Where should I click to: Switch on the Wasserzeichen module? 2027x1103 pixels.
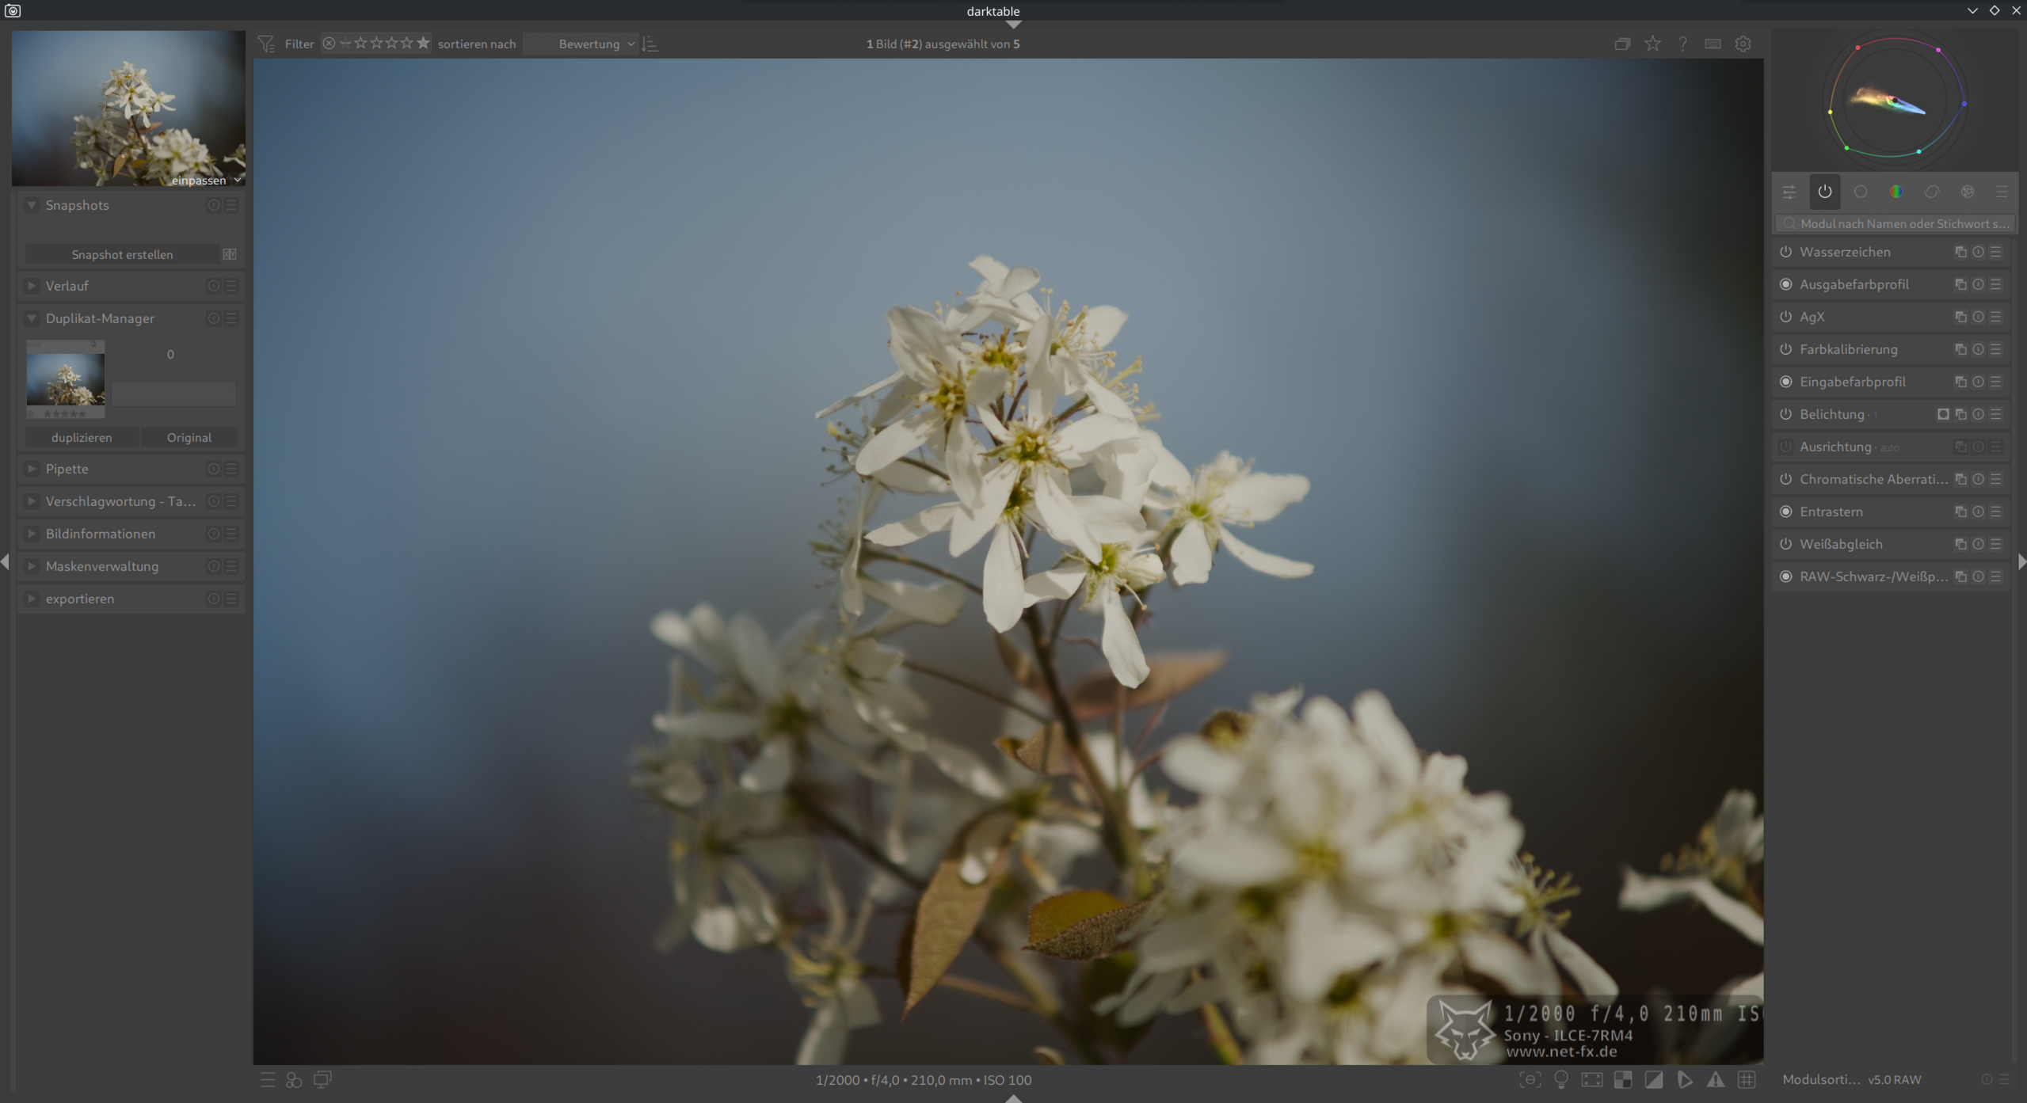(x=1786, y=252)
